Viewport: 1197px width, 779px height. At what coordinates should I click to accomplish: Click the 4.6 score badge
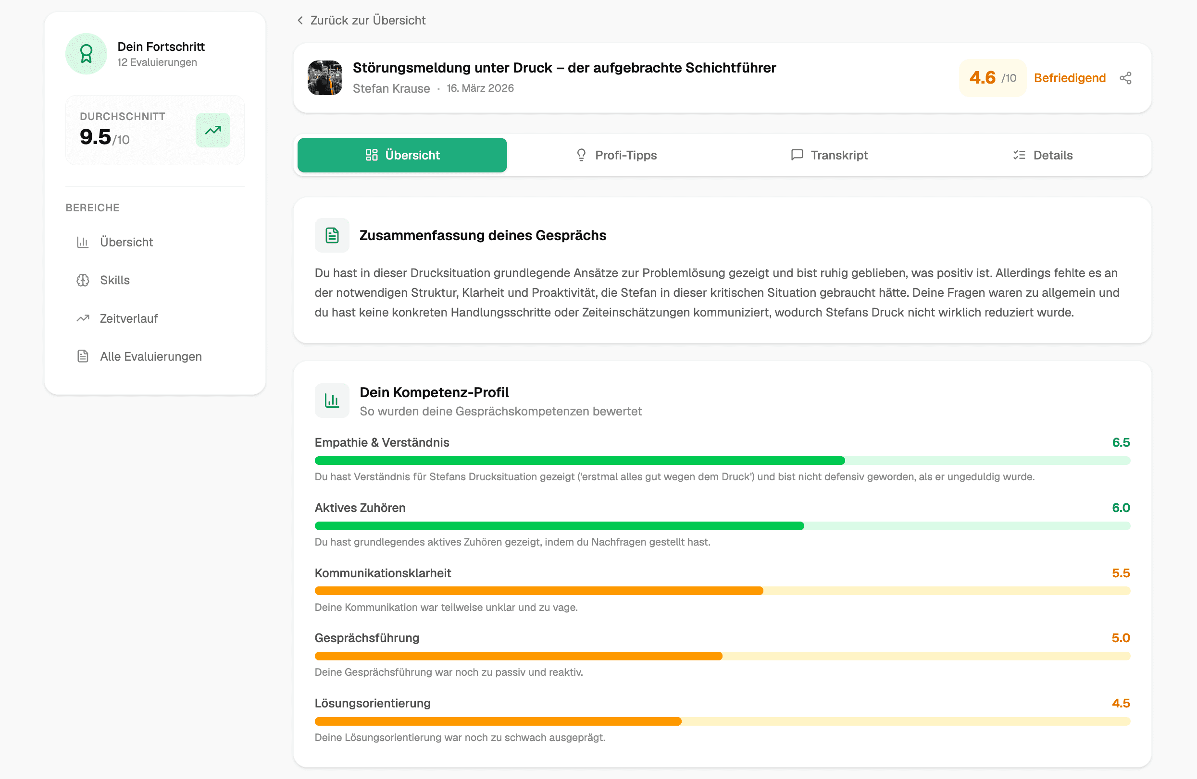click(x=991, y=78)
